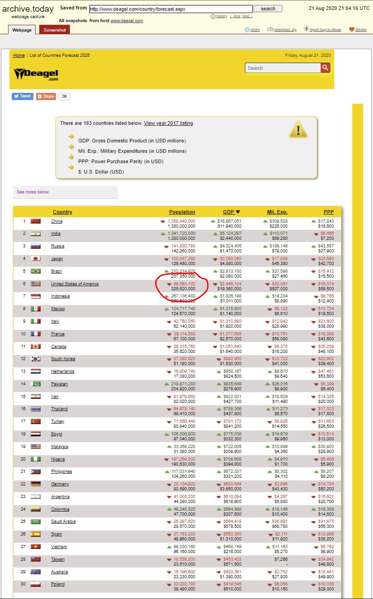Click the Tweet button
Image resolution: width=373 pixels, height=599 pixels.
pos(23,96)
